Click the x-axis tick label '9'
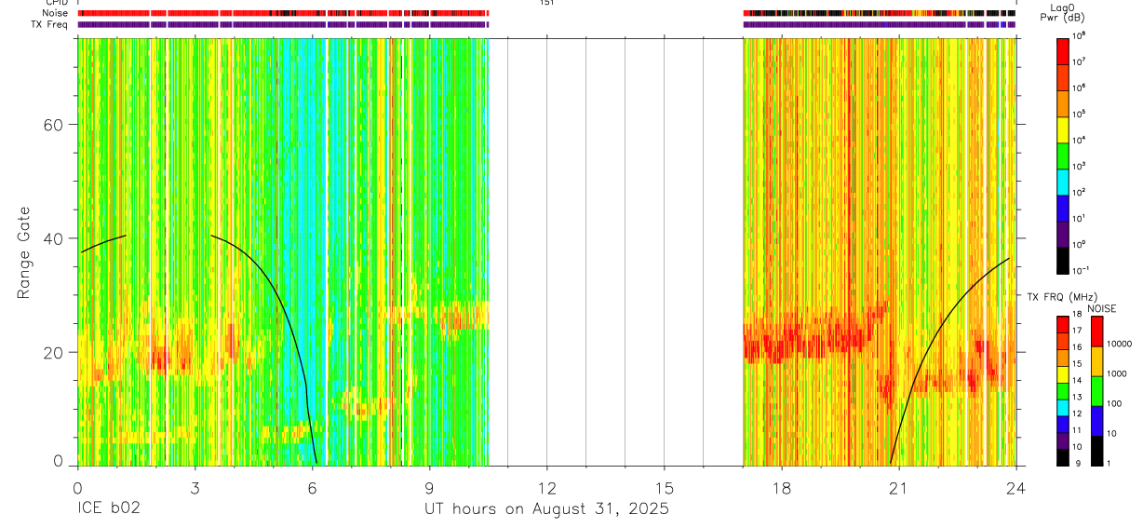 [x=429, y=487]
